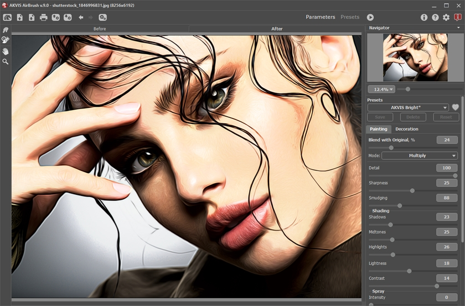The height and width of the screenshot is (306, 465).
Task: Click the Blend with Original value field
Action: click(446, 140)
